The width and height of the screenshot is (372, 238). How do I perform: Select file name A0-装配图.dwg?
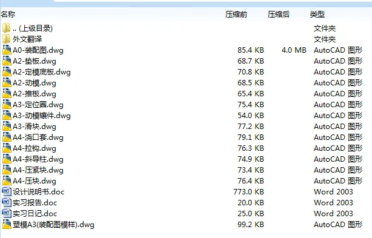coord(38,50)
